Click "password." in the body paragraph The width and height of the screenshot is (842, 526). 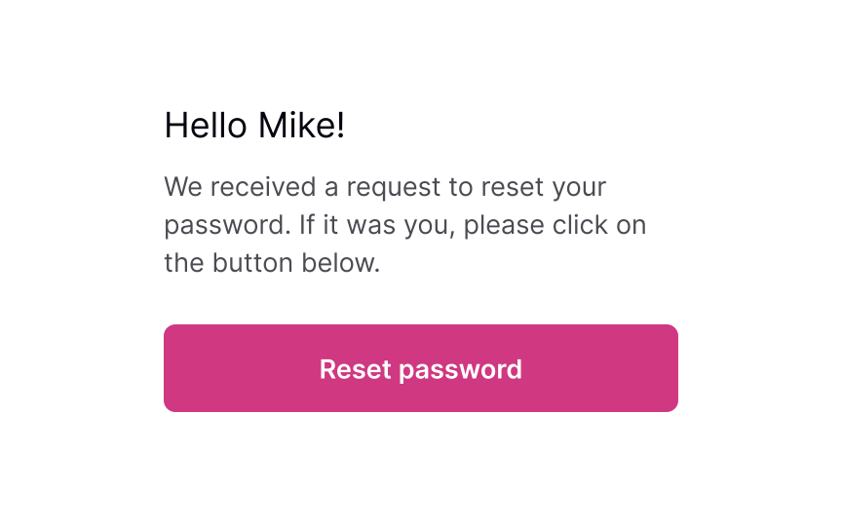pos(227,226)
